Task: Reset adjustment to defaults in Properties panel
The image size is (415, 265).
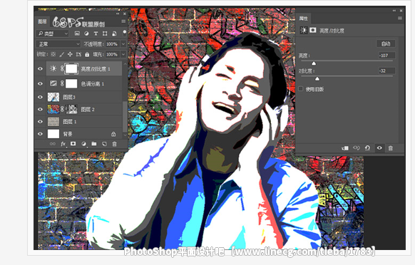Action: 367,148
